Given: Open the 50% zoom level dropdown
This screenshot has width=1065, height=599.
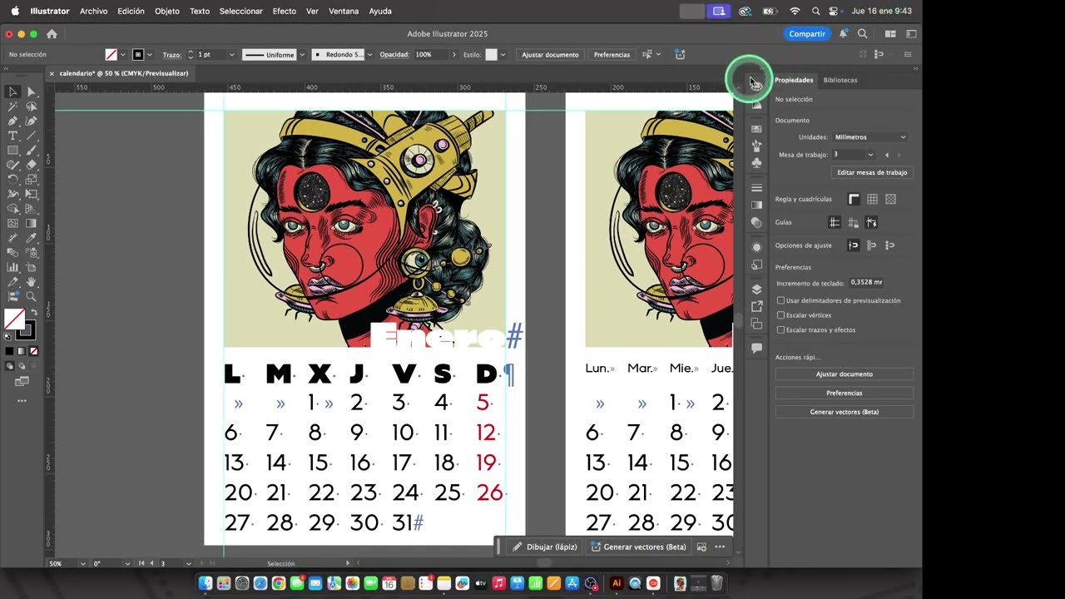Looking at the screenshot, I should 82,563.
